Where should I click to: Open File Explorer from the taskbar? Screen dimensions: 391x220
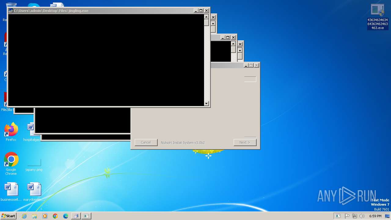(x=35, y=216)
